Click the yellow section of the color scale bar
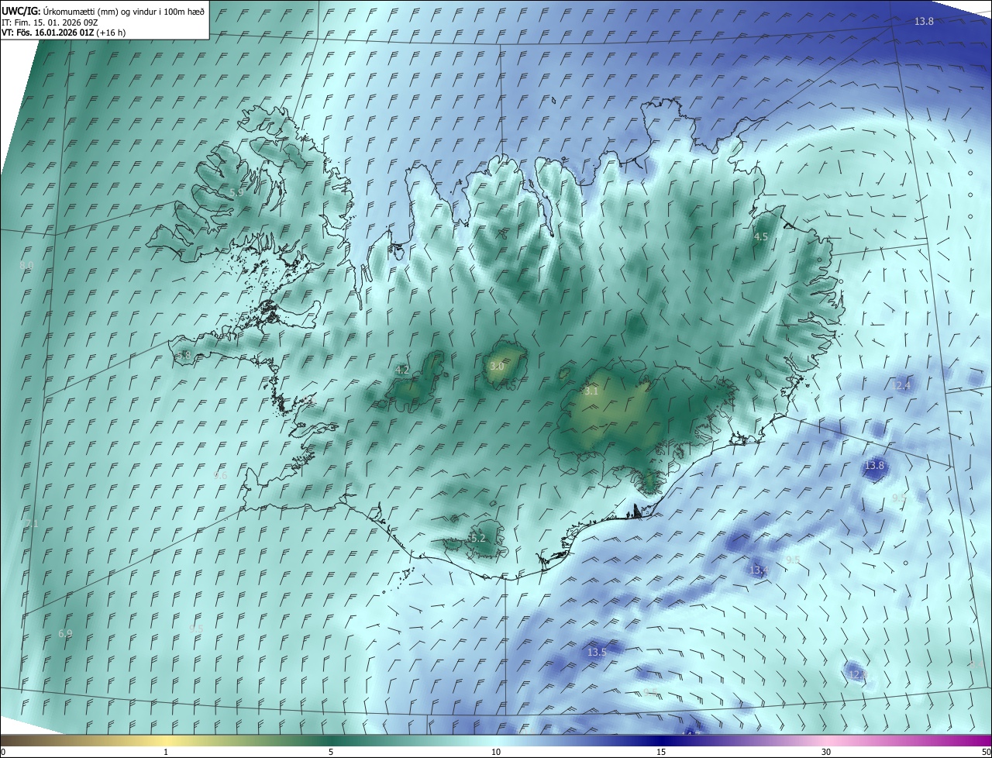The height and width of the screenshot is (758, 992). click(x=167, y=741)
